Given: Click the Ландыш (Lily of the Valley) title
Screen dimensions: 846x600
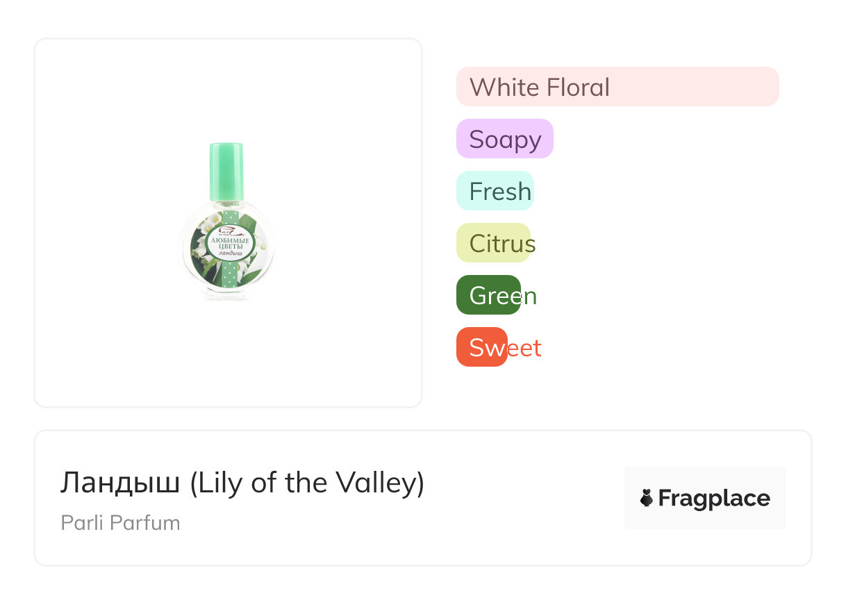Looking at the screenshot, I should [x=242, y=483].
